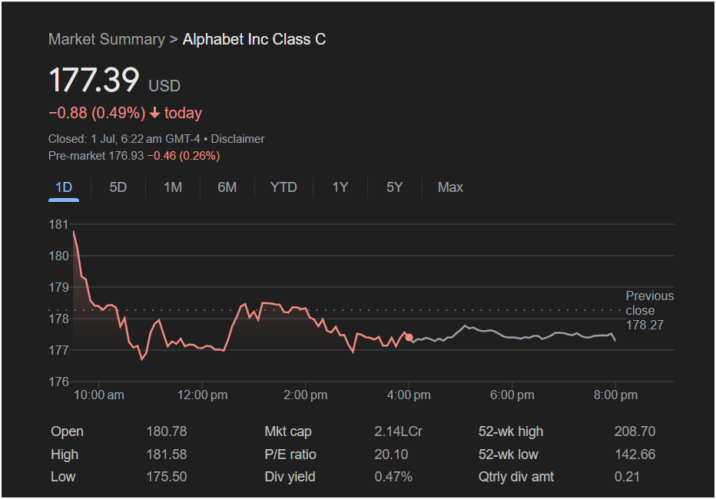Click the 52-wk low label

pos(509,454)
